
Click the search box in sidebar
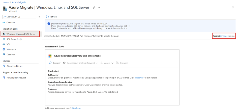pyautogui.click(x=19, y=17)
